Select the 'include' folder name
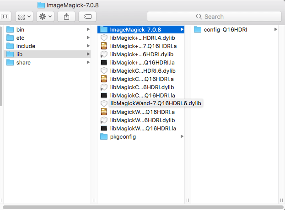The width and height of the screenshot is (285, 210). [26, 46]
